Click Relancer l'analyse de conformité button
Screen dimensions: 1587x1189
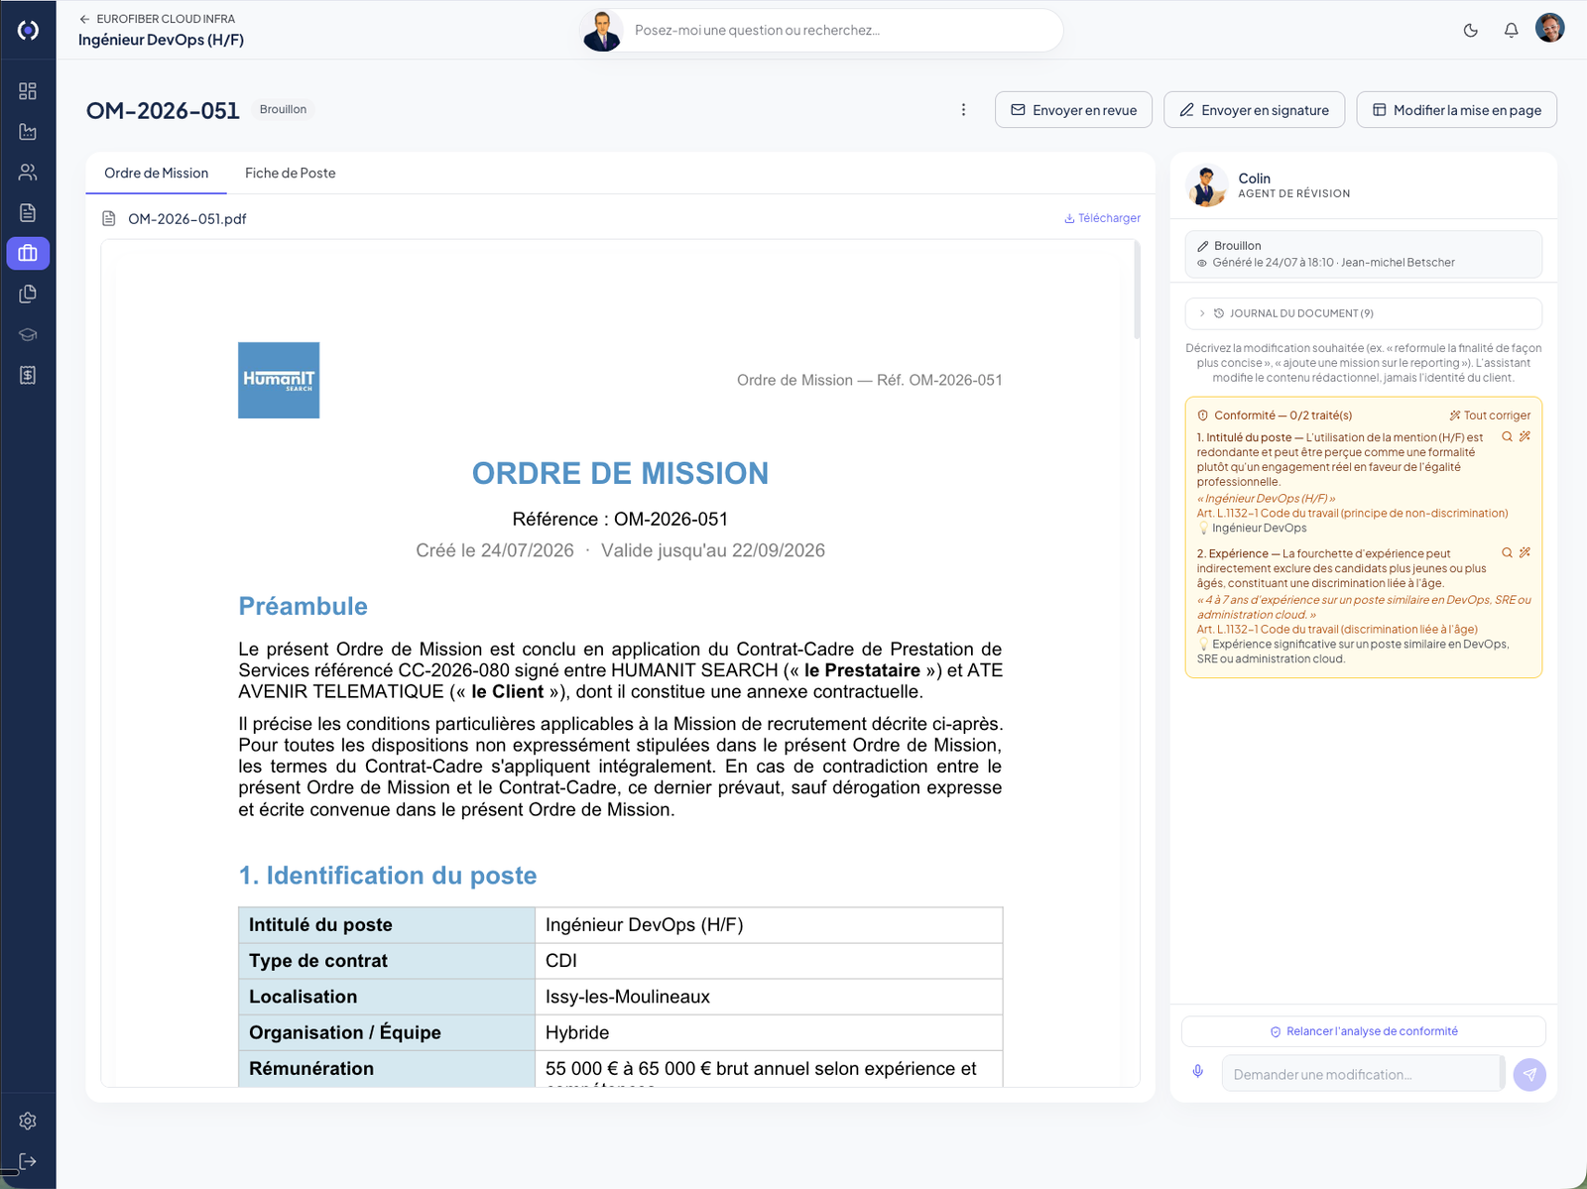coord(1363,1031)
